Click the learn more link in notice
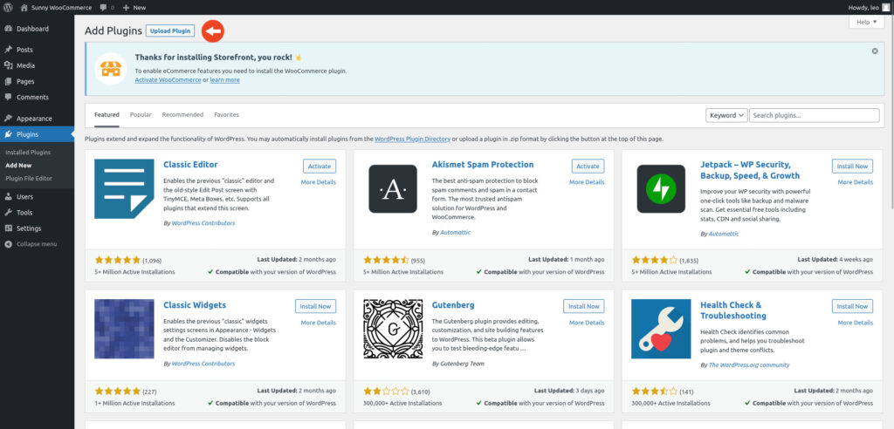 [224, 79]
